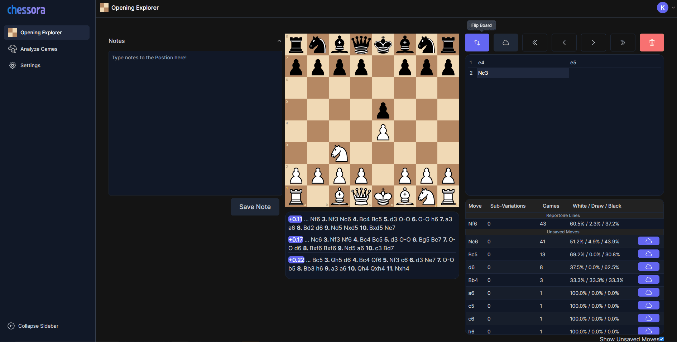Click the chessora logo
Screen dimensions: 677x342
click(26, 10)
